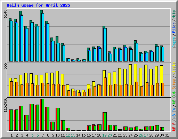The width and height of the screenshot is (178, 139).
Task: Click weekend day 12 label
Action: point(68,135)
